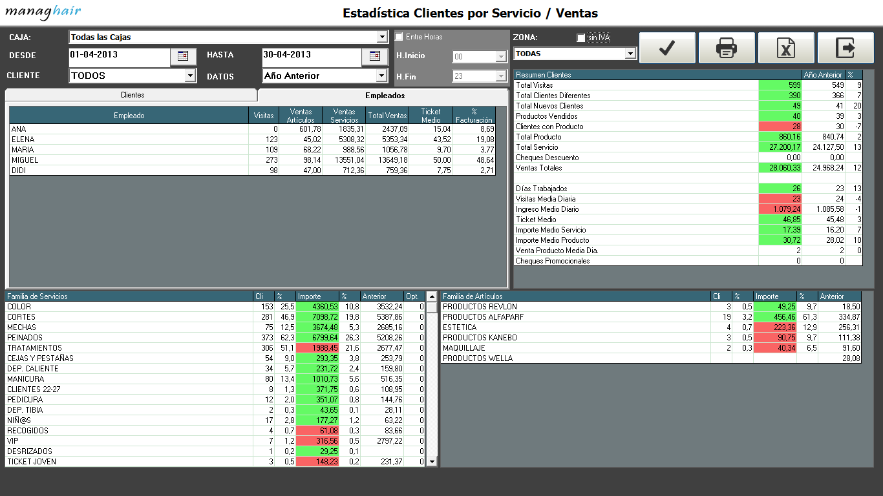Switch to the Clientes tab
The height and width of the screenshot is (496, 883).
132,95
